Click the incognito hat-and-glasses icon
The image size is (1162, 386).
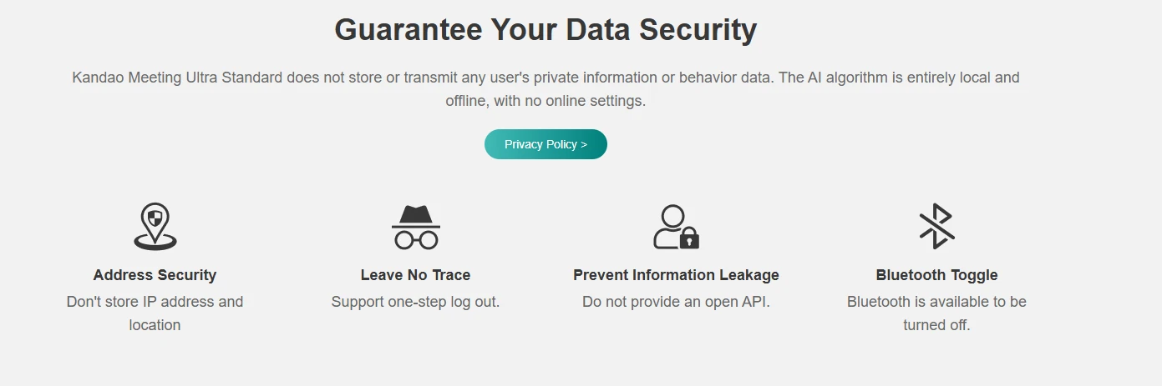416,227
